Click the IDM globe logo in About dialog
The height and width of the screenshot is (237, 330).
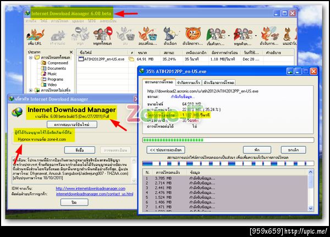tap(17, 112)
